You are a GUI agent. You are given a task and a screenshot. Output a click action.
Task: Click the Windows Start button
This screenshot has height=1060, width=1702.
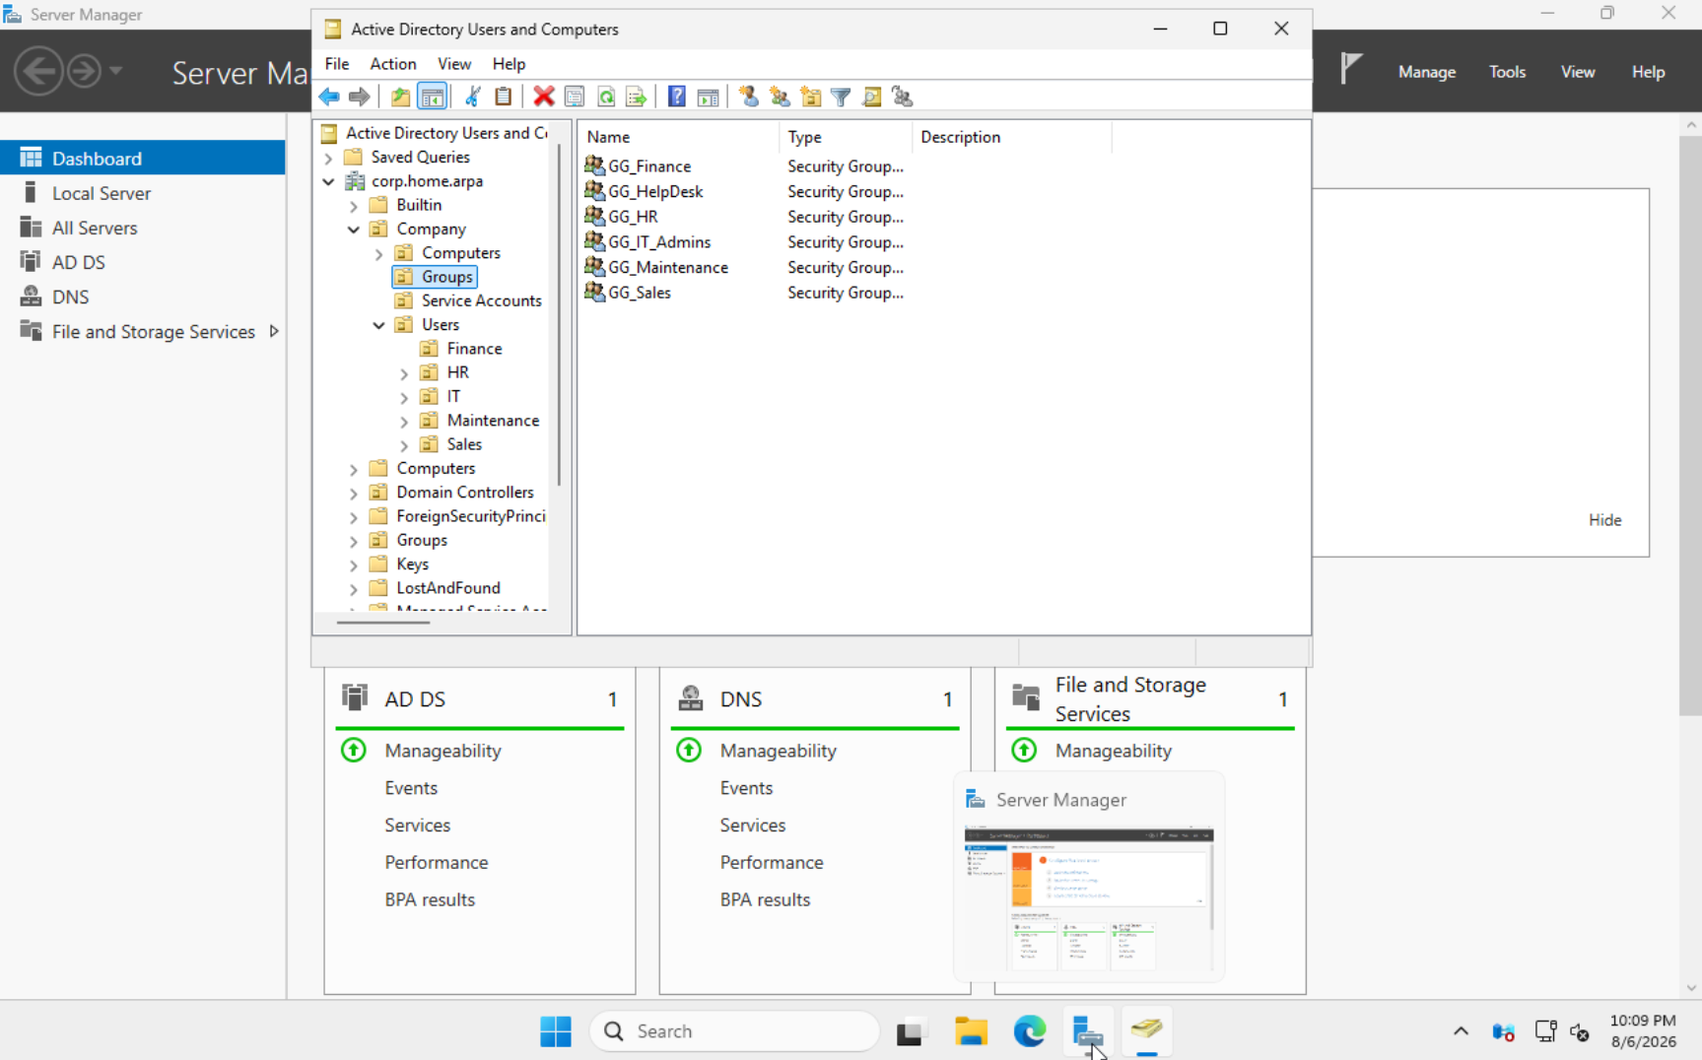[x=556, y=1030]
